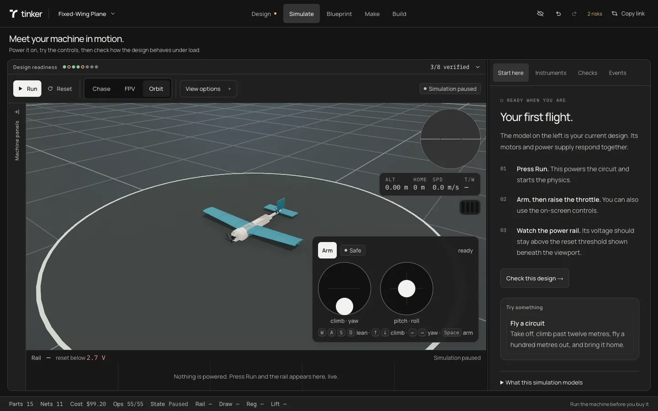Open the Events panel tab
658x411 pixels.
tap(617, 73)
